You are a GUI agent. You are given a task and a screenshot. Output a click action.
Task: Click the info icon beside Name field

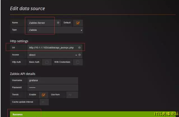(x=58, y=23)
